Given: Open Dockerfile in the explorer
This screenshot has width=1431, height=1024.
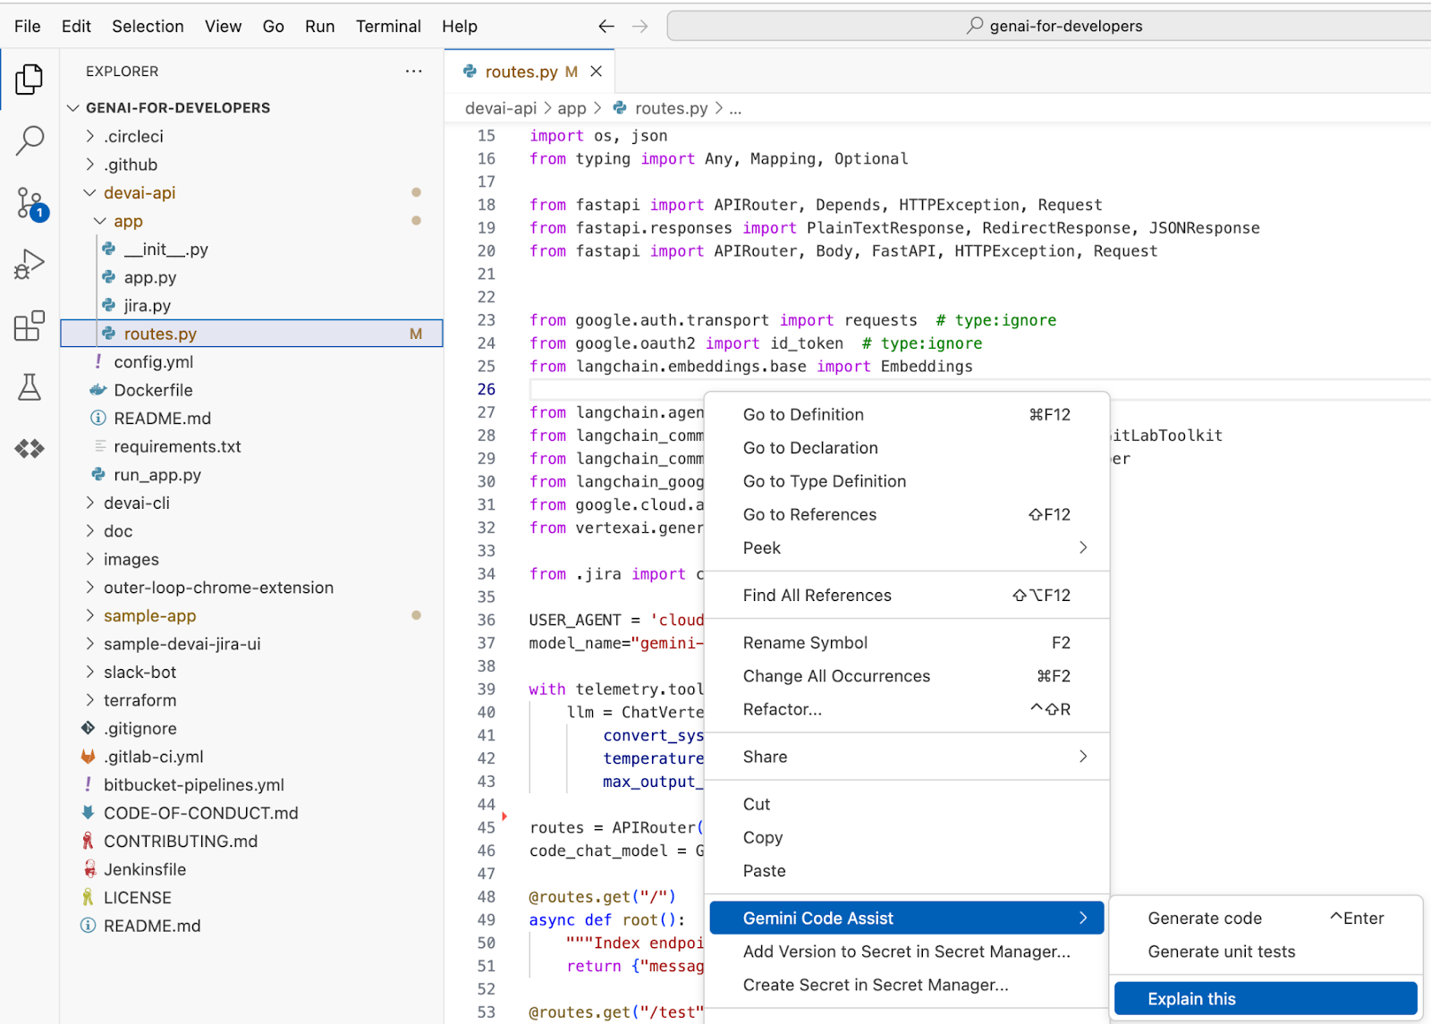Looking at the screenshot, I should tap(153, 390).
